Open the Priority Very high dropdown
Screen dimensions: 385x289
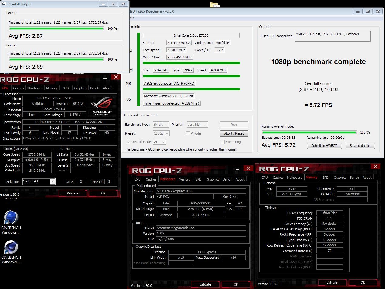click(197, 125)
